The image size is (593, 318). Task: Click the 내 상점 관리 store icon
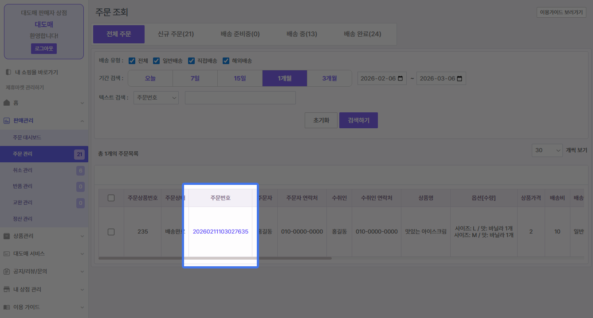pyautogui.click(x=7, y=289)
